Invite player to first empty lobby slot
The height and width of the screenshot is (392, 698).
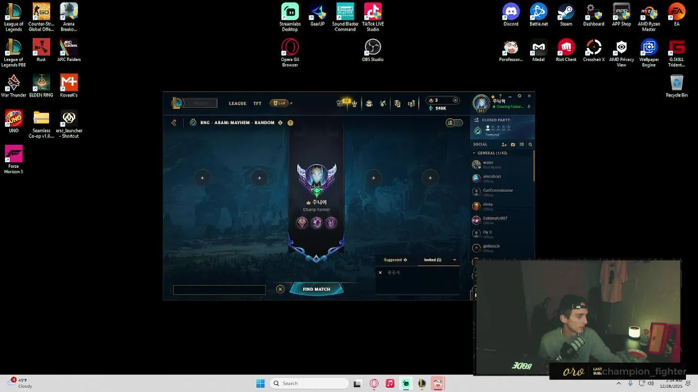click(x=202, y=178)
